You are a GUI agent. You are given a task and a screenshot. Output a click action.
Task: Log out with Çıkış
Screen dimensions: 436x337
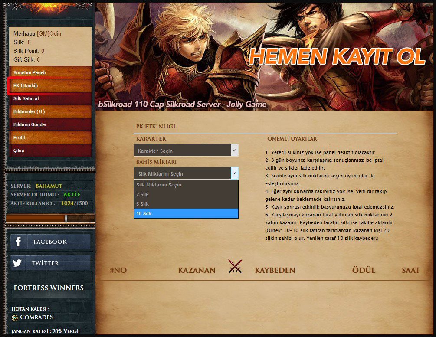pyautogui.click(x=50, y=151)
